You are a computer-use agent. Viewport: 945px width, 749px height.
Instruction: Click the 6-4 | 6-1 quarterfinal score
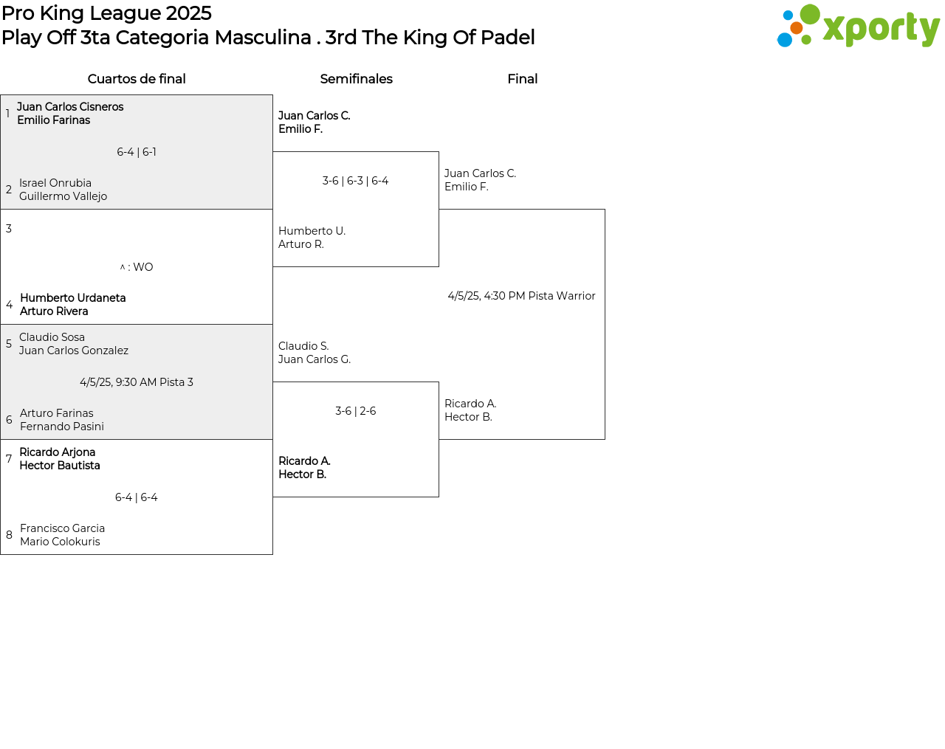[137, 152]
